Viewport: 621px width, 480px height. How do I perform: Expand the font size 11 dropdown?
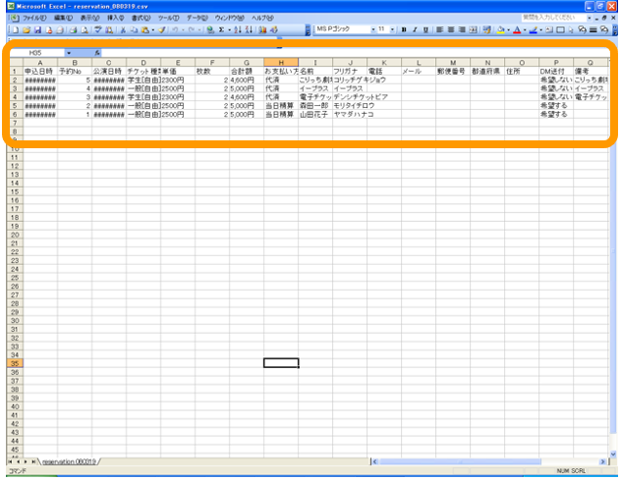tap(392, 30)
